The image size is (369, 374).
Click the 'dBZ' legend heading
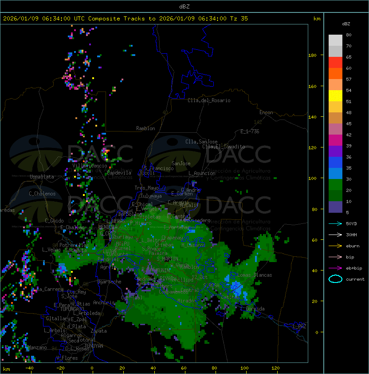[x=346, y=24]
